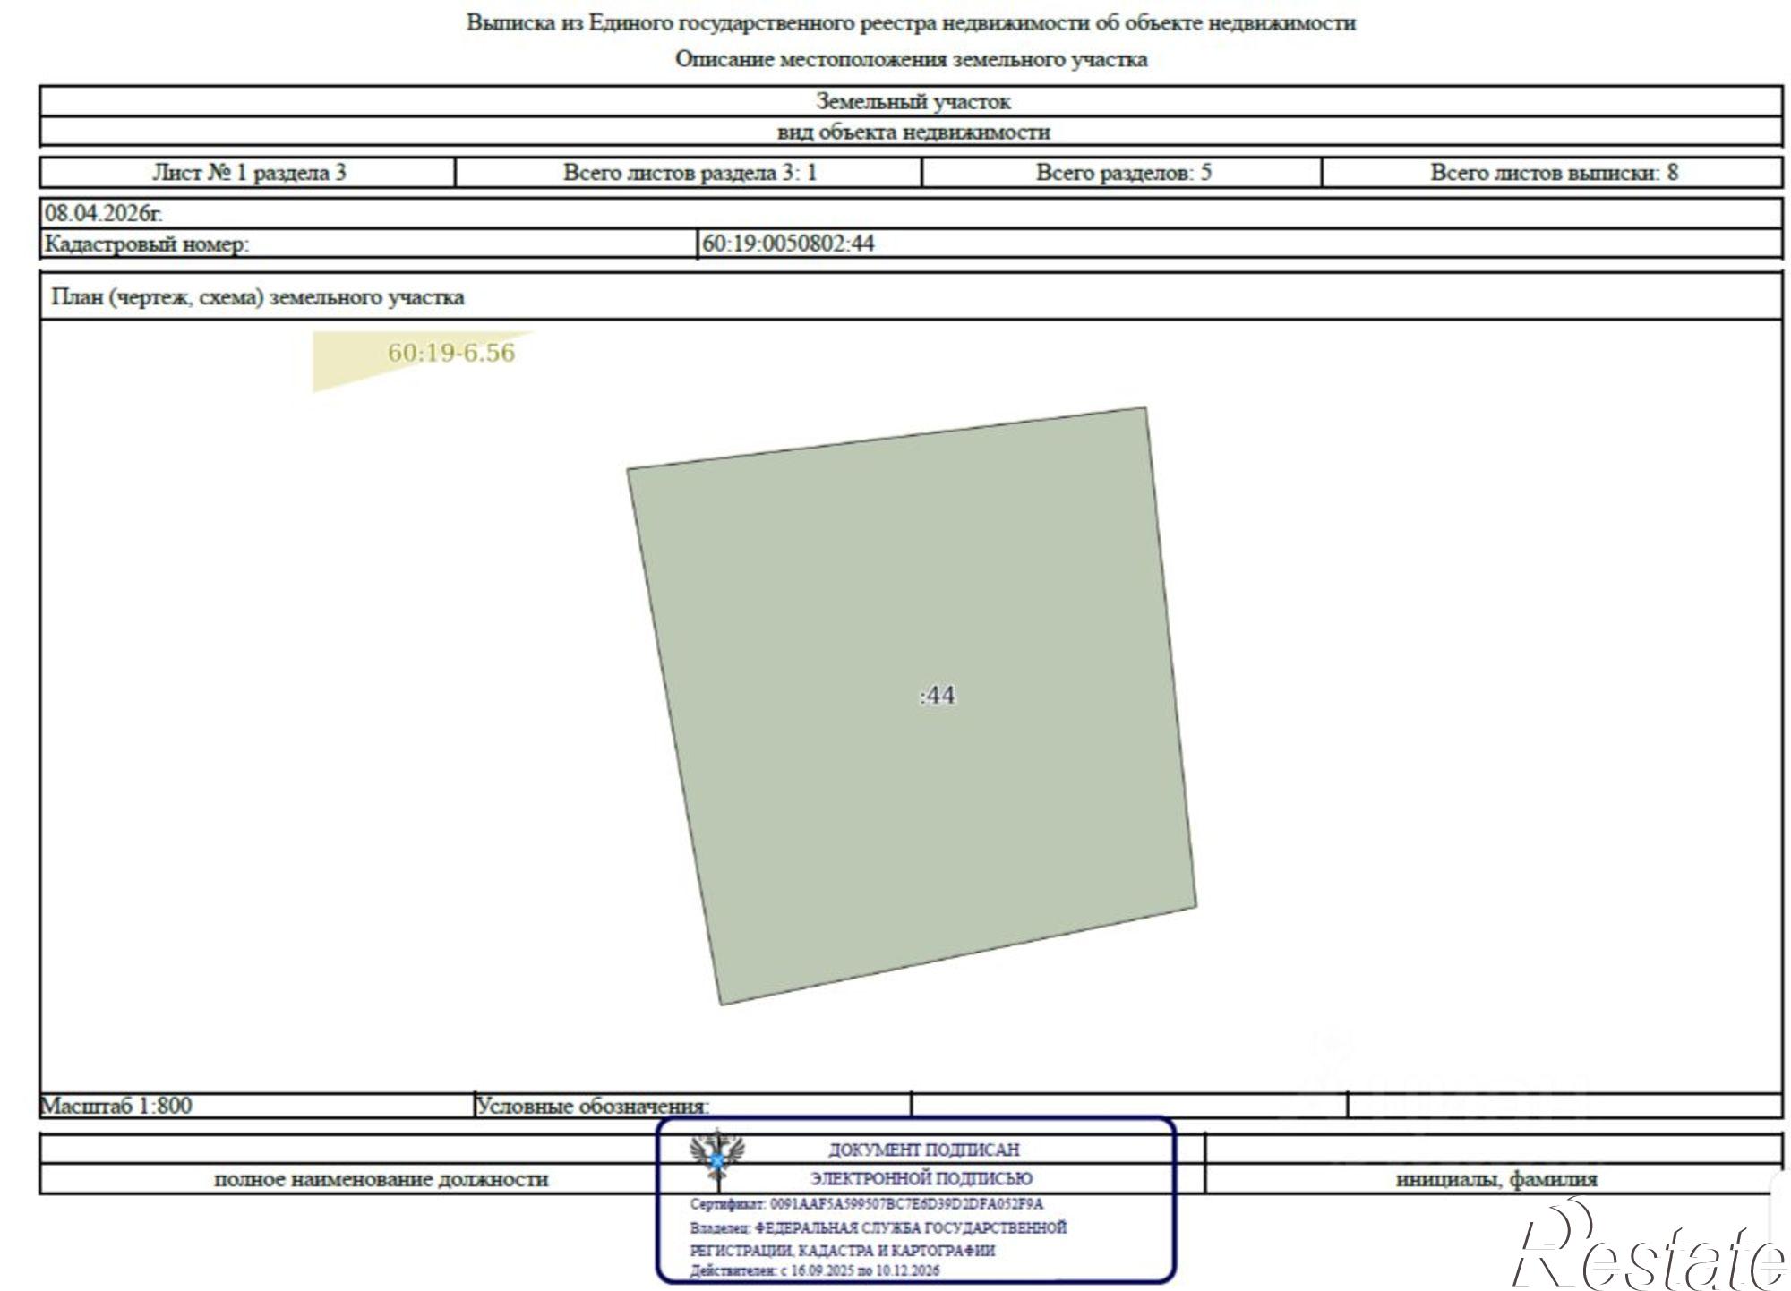Click the green land plot polygon labeled :44
Image resolution: width=1791 pixels, height=1291 pixels.
[x=912, y=705]
